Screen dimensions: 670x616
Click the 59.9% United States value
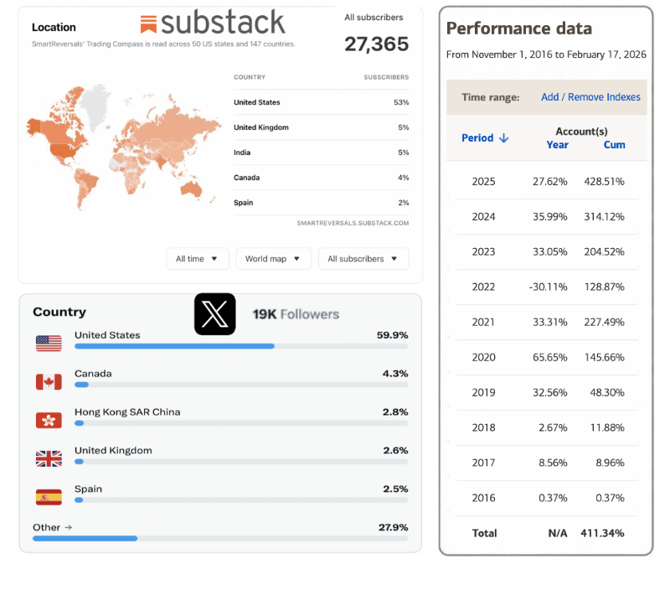coord(392,335)
